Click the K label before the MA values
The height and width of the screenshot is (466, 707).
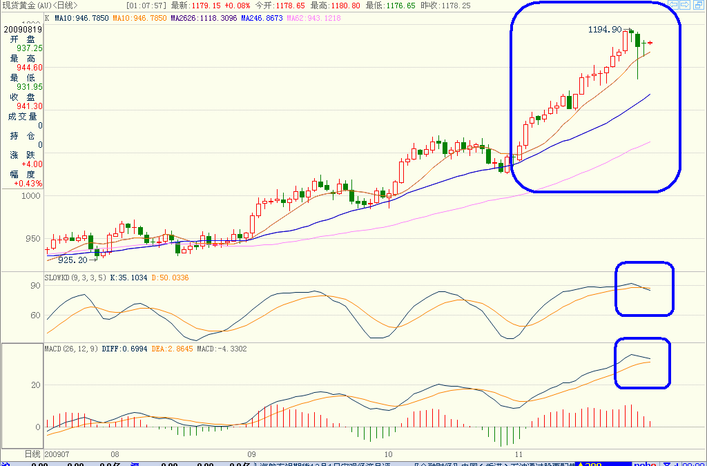(x=48, y=19)
